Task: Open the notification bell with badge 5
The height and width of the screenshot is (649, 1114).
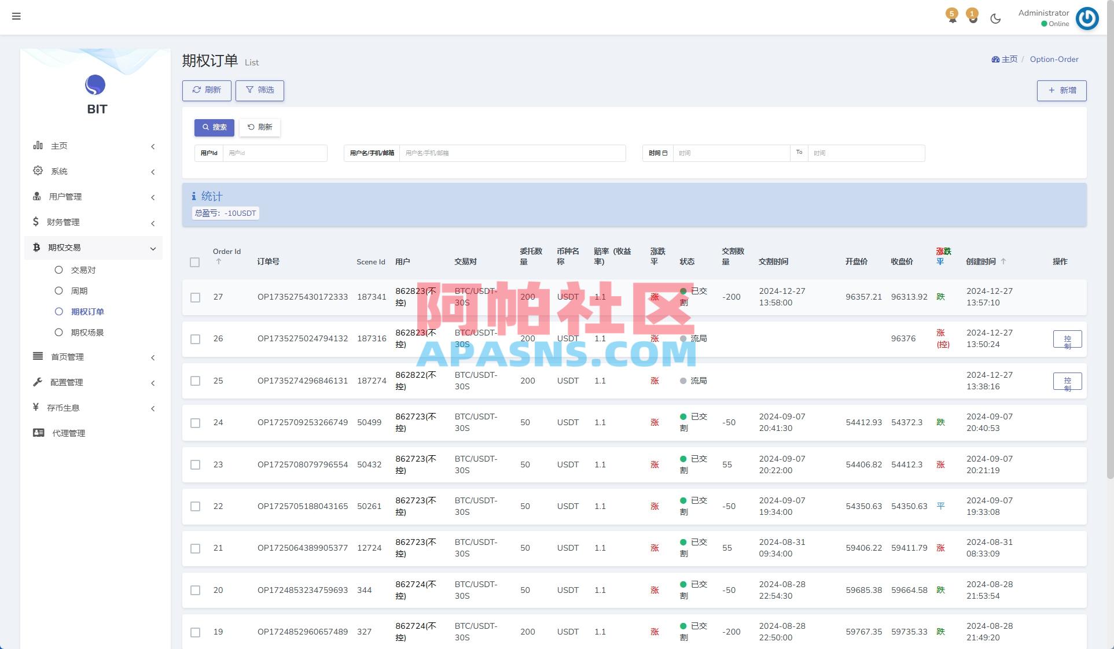Action: [x=952, y=18]
